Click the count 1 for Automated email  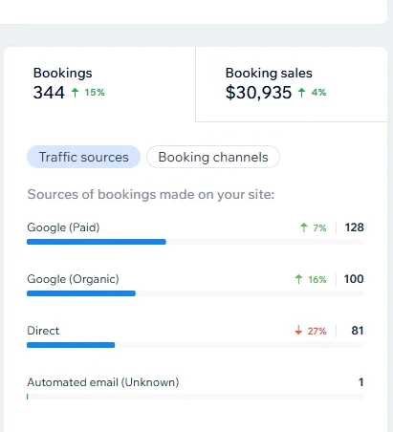360,382
